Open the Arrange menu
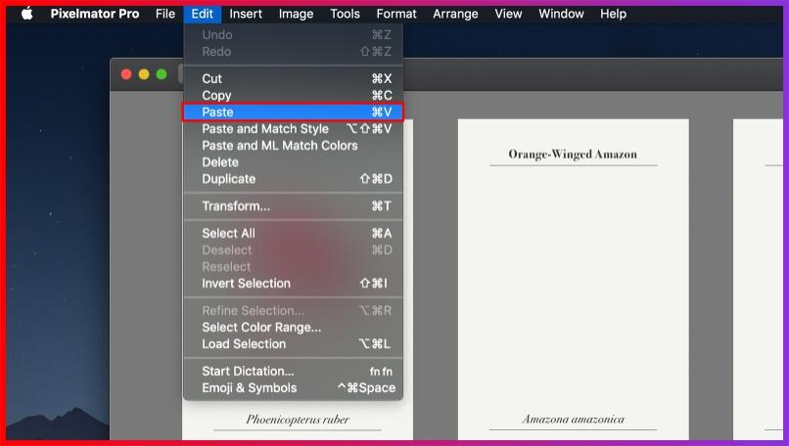This screenshot has height=446, width=789. click(455, 14)
